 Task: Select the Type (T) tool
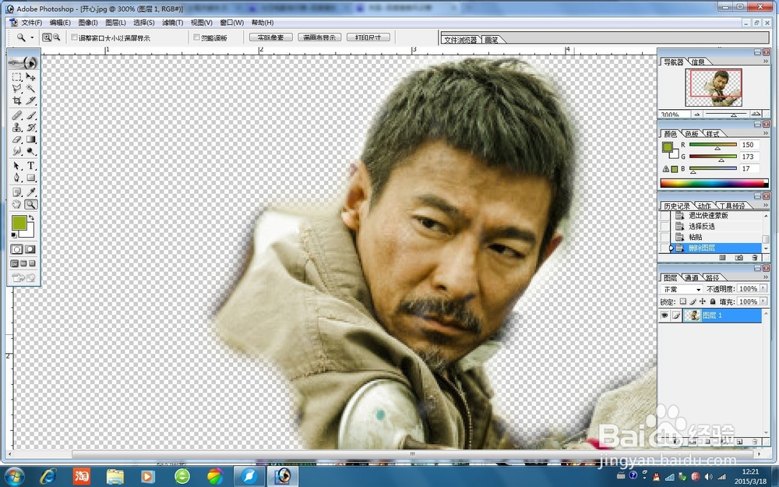(x=31, y=165)
